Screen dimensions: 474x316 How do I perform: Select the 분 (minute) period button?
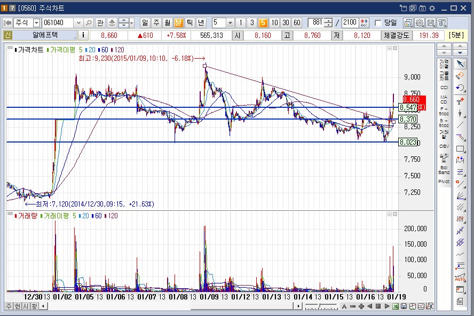tap(179, 22)
